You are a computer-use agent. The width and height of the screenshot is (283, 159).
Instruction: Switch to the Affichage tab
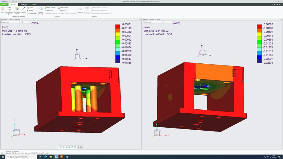pos(23,4)
